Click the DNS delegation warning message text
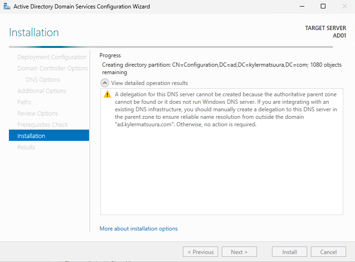The height and width of the screenshot is (262, 355). pos(226,109)
